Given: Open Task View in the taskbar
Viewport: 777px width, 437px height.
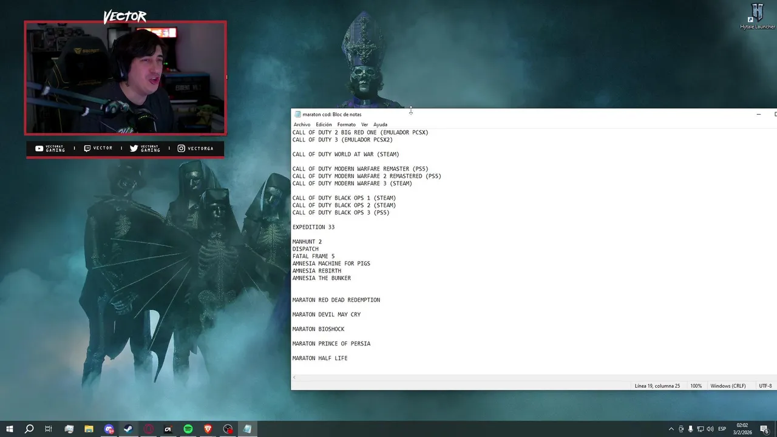Looking at the screenshot, I should pyautogui.click(x=49, y=429).
